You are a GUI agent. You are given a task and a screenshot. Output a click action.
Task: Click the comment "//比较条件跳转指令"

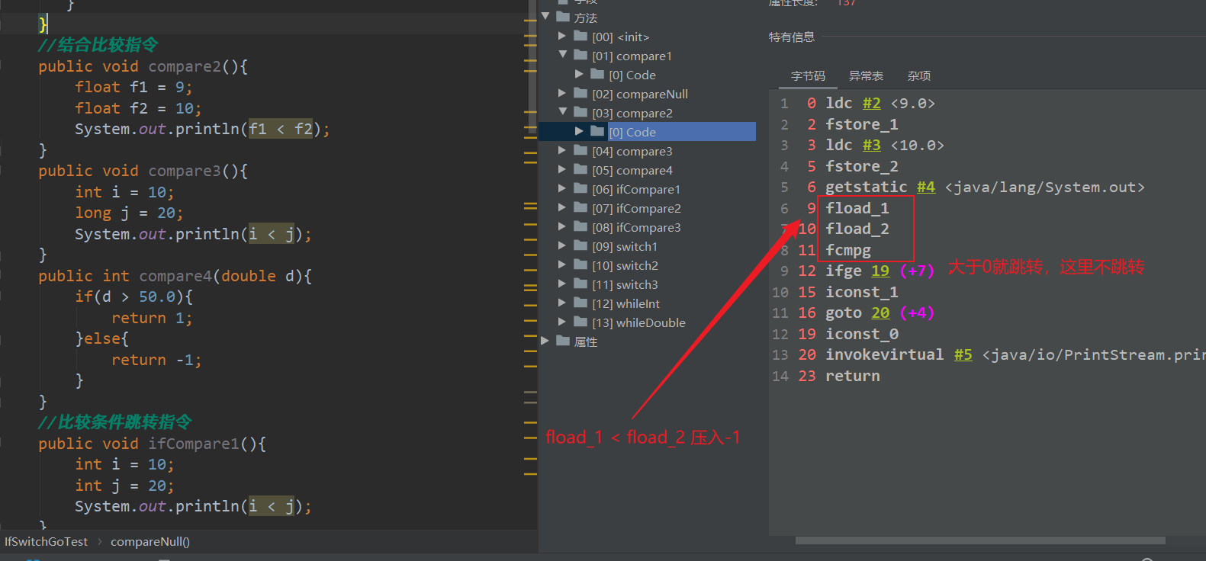(115, 422)
